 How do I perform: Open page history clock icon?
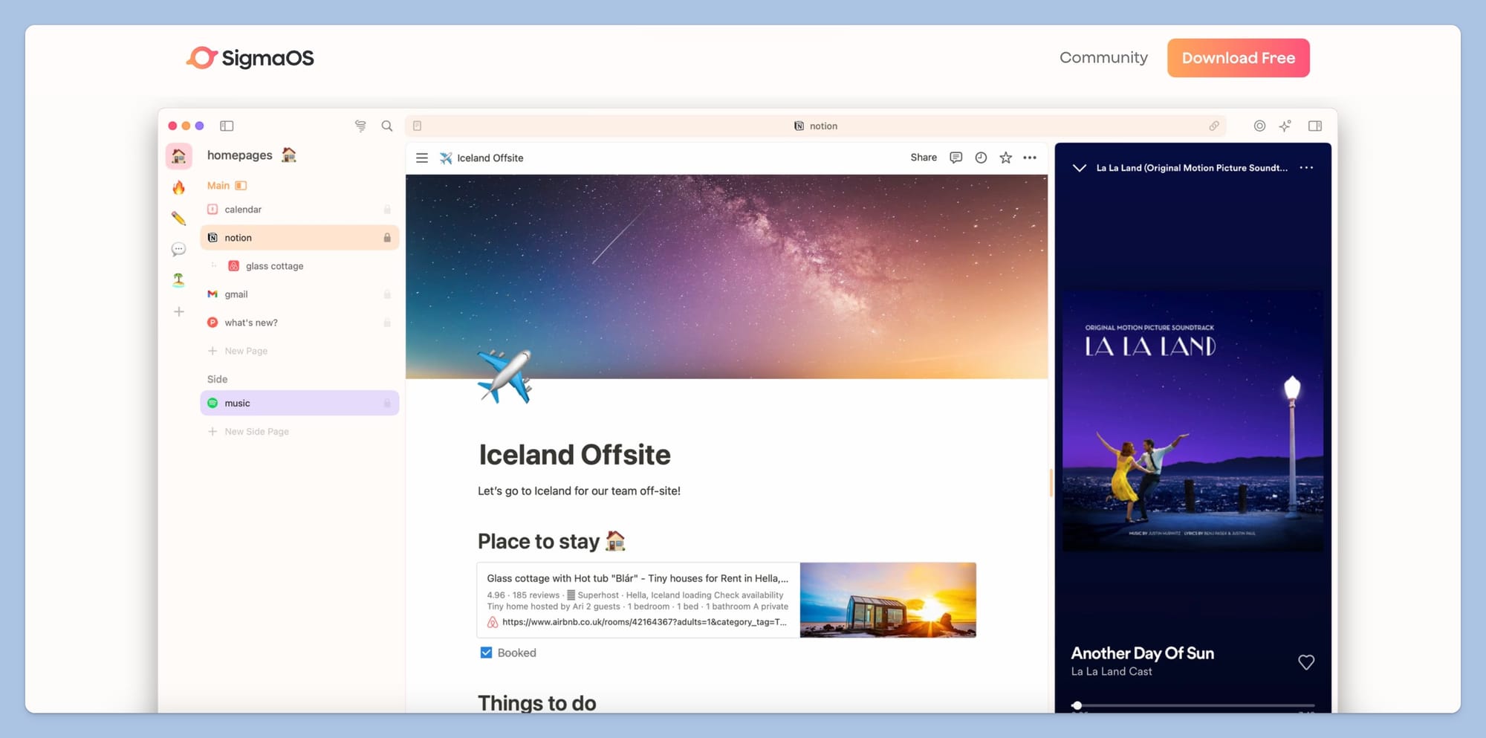981,158
